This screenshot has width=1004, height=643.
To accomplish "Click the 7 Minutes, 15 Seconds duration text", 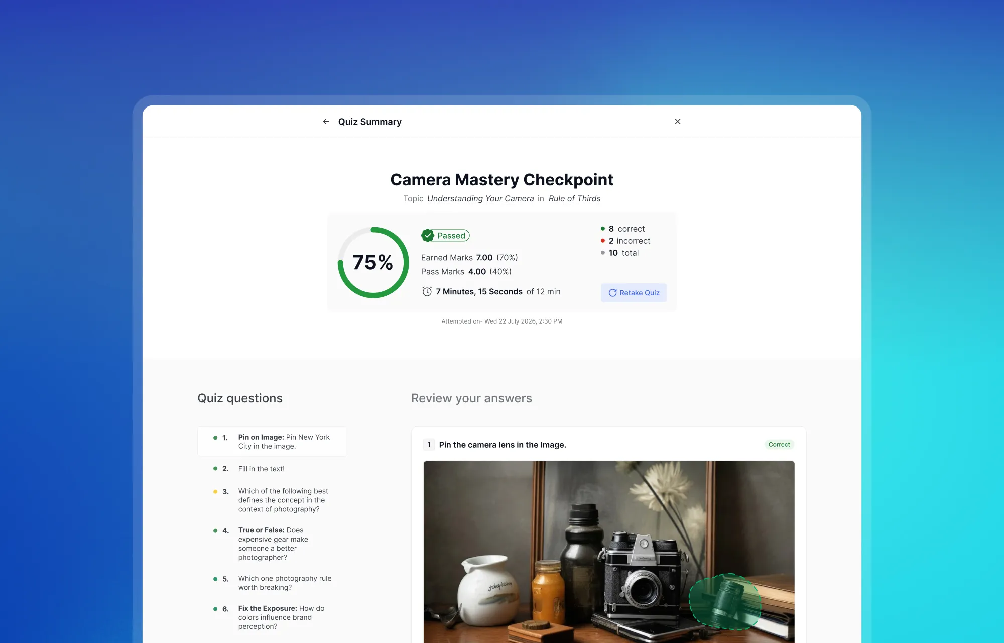I will click(x=479, y=292).
